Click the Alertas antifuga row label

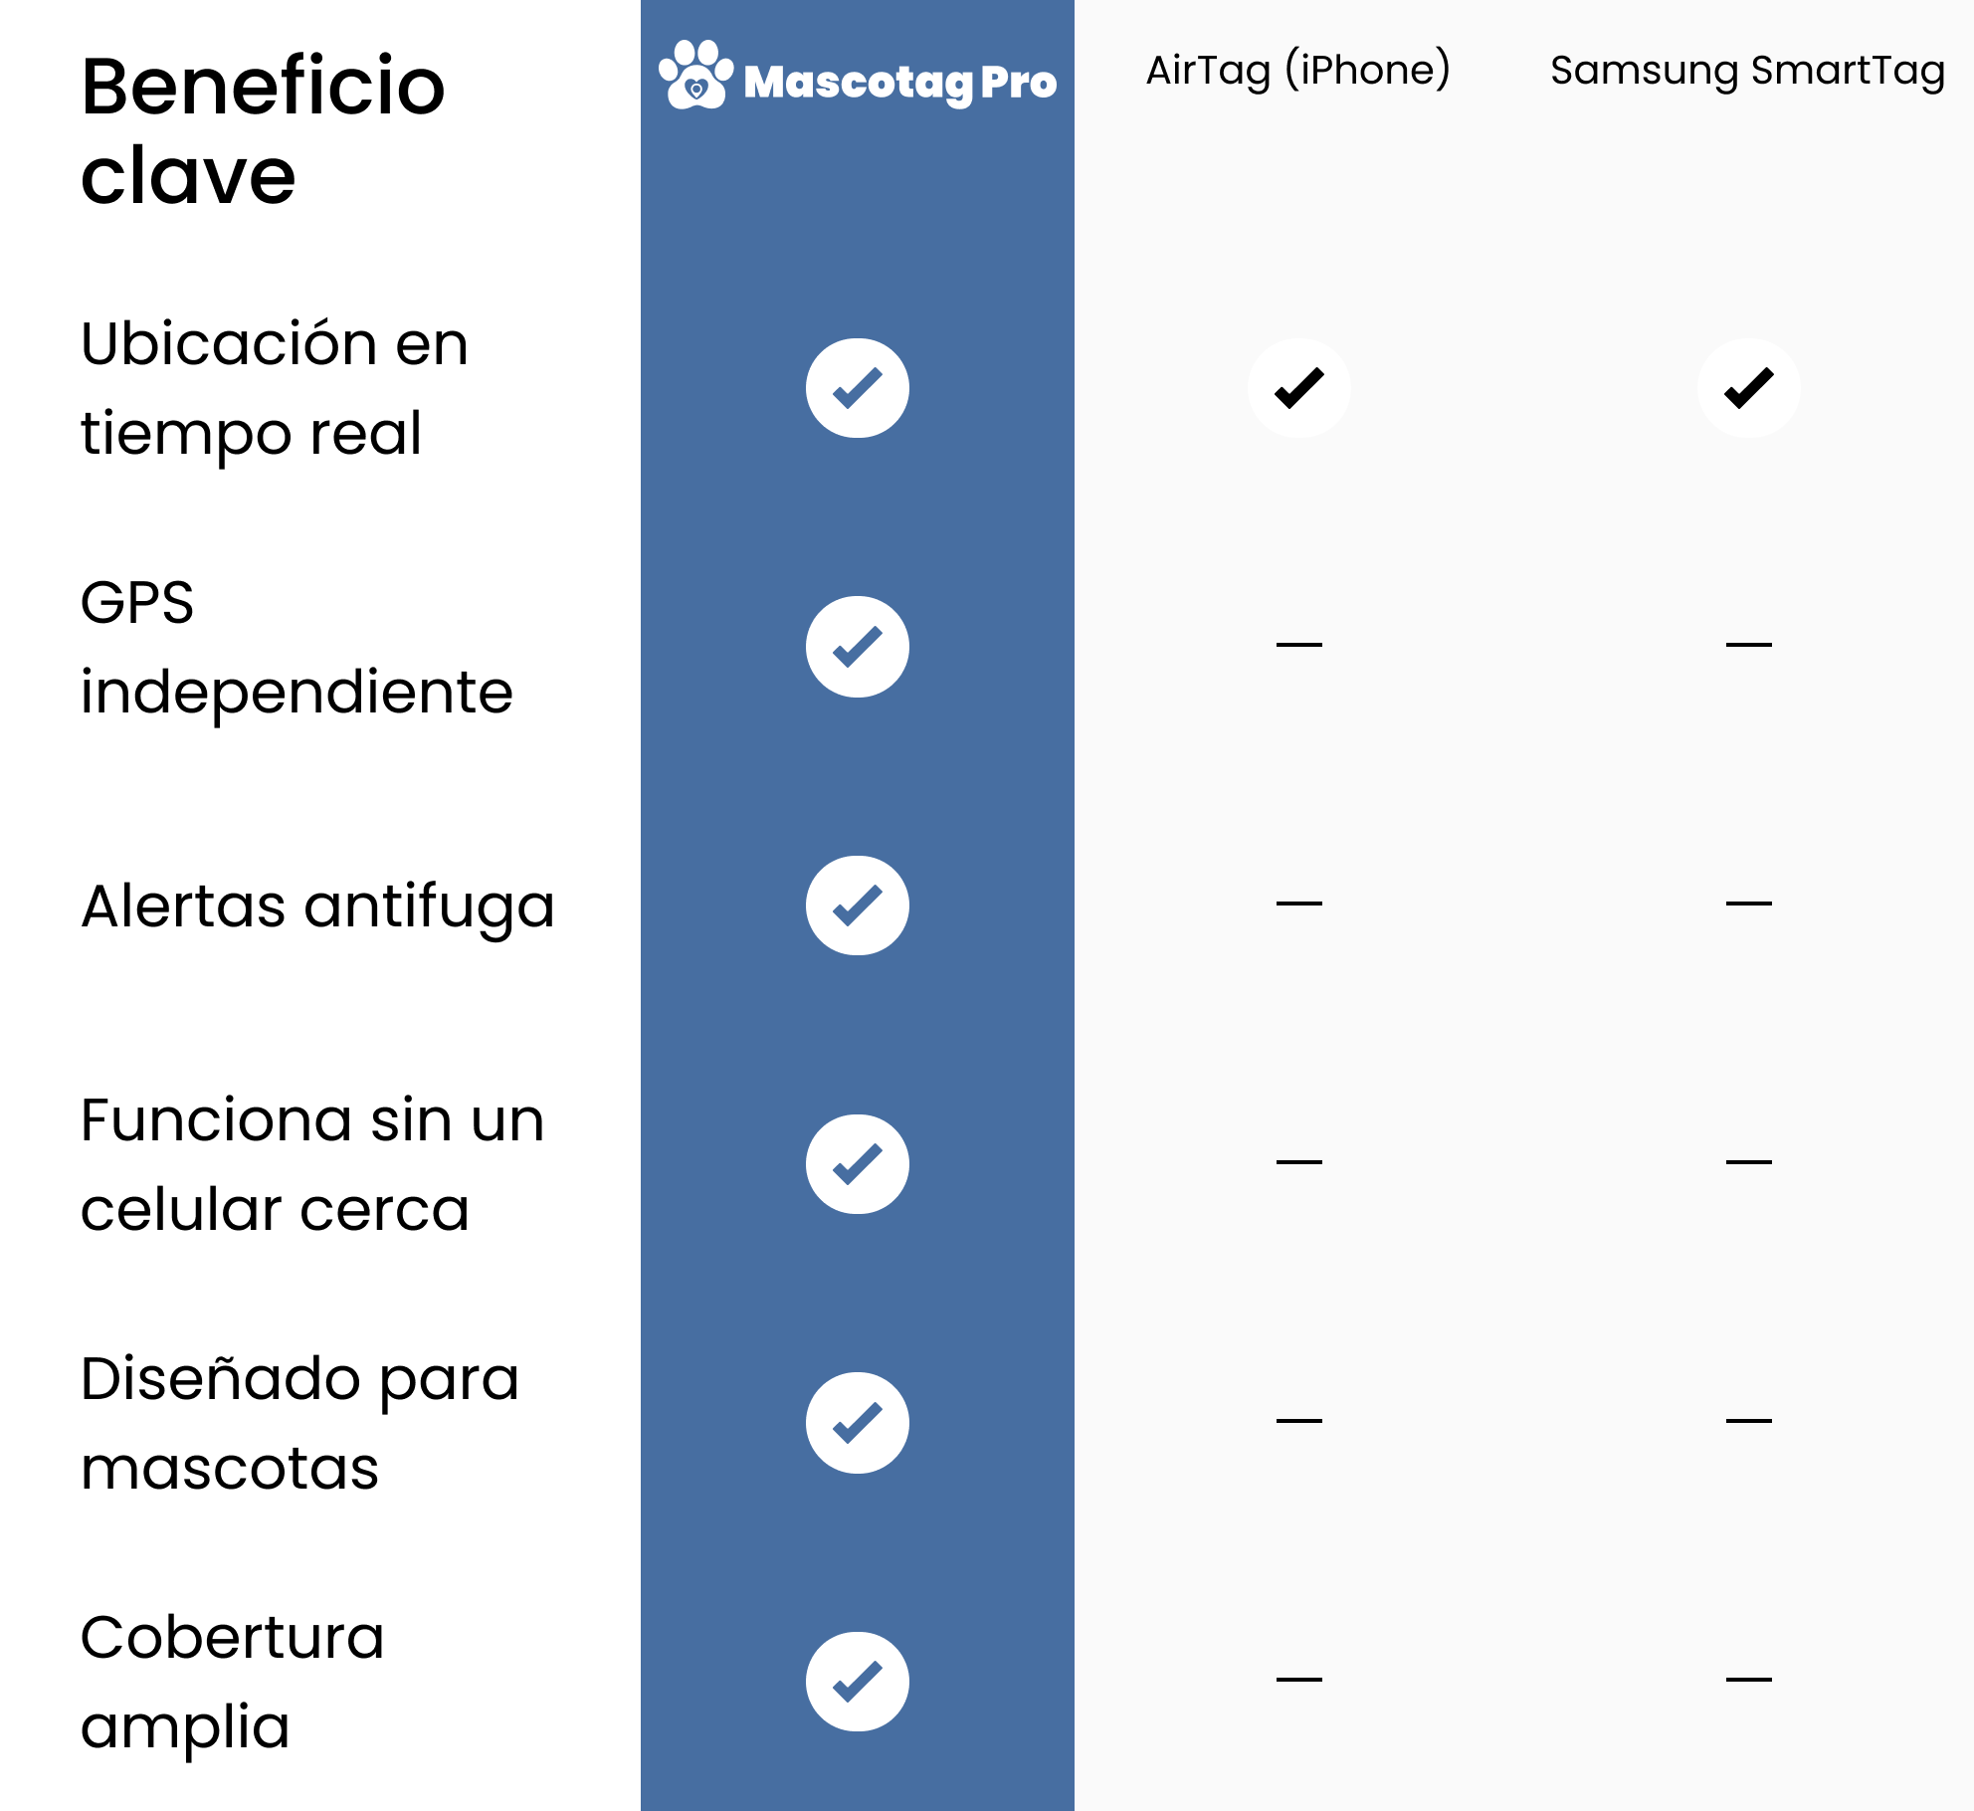click(317, 906)
